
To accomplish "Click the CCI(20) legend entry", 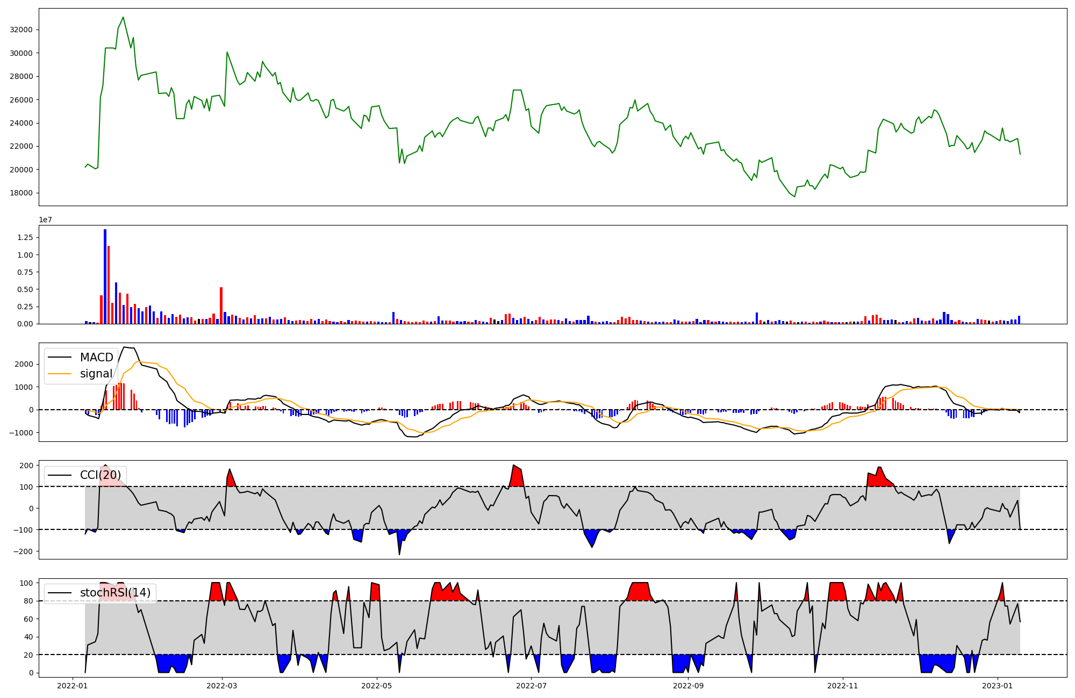I will [x=100, y=475].
